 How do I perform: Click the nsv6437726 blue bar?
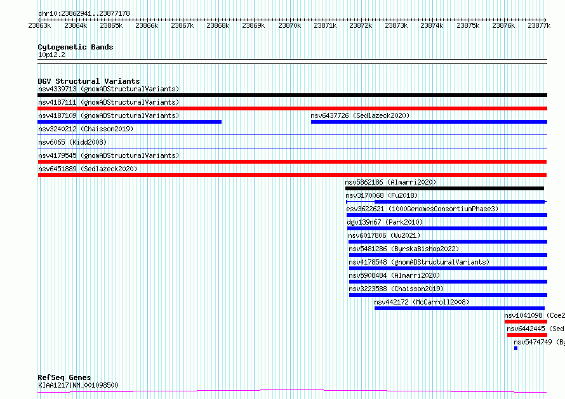[429, 122]
